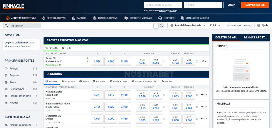This screenshot has height=128, width=272.
Task: Select the Futebol Americano tab in Destaques
Action: coord(145,81)
